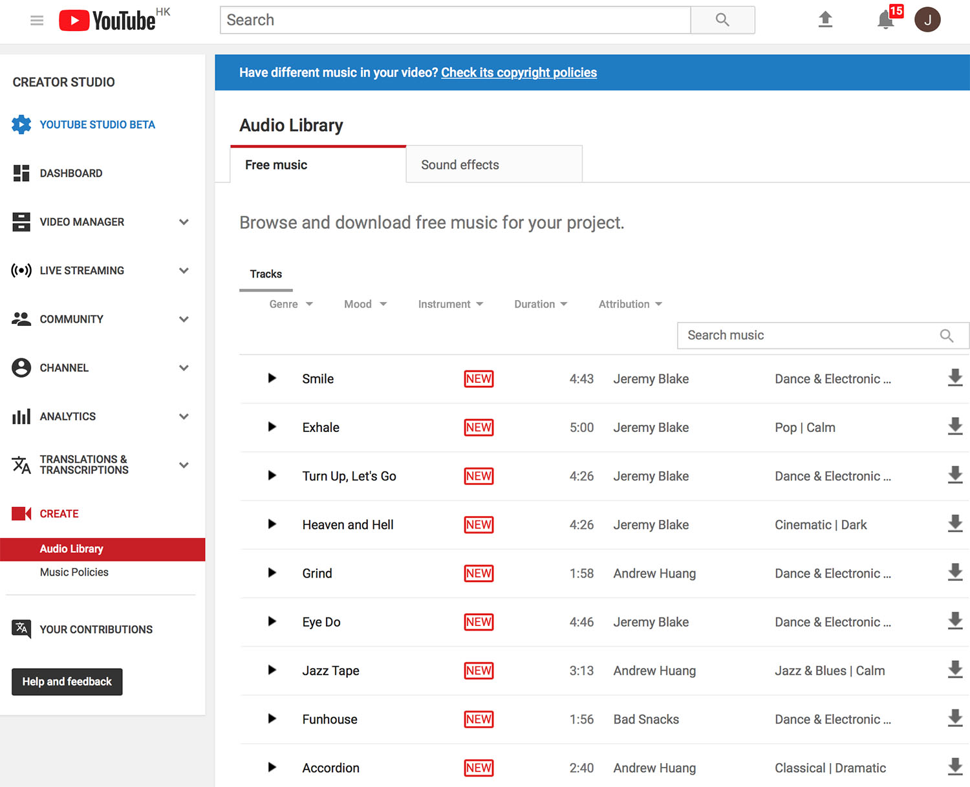Open Audio Library in sidebar
970x787 pixels.
[x=103, y=549]
